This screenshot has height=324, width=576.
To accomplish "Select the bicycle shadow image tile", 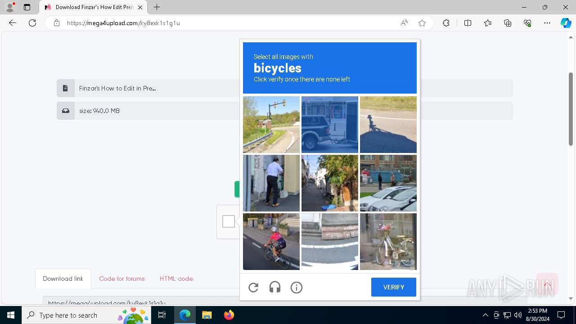I will coord(388,125).
